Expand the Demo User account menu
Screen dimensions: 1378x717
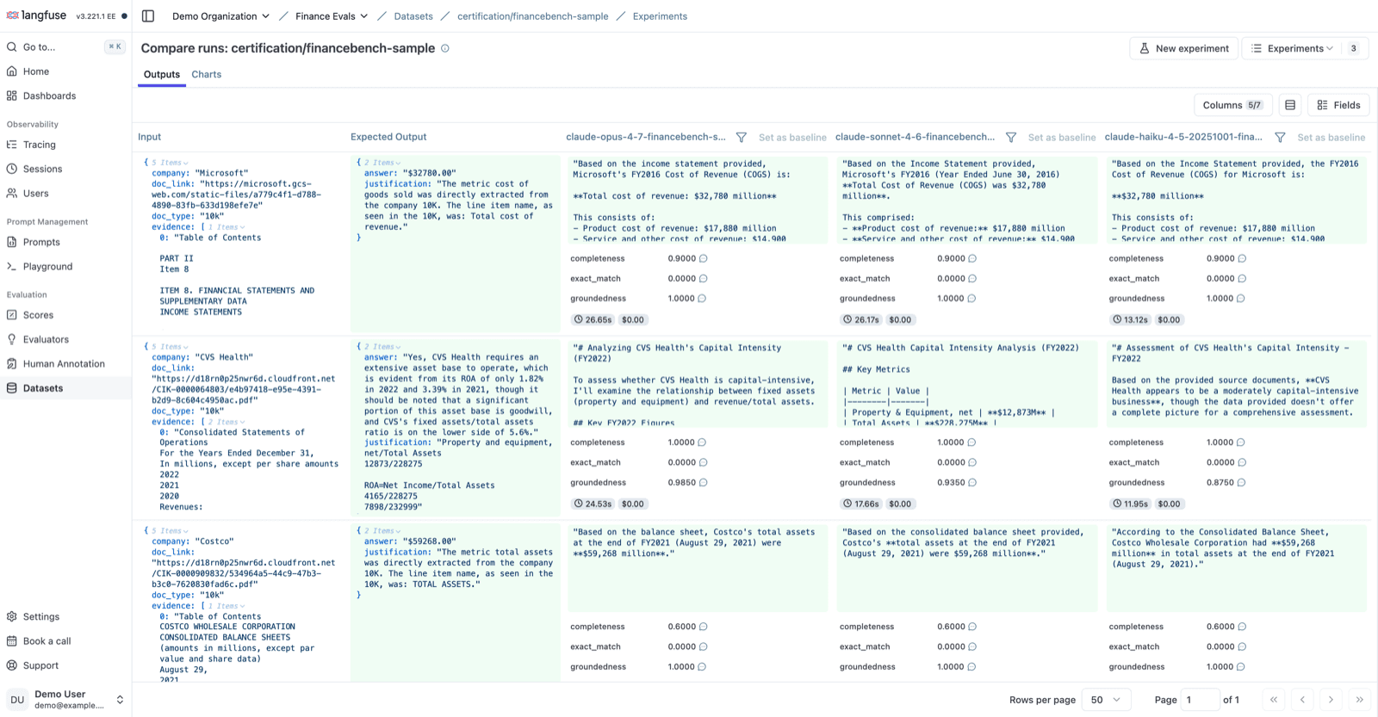point(65,699)
